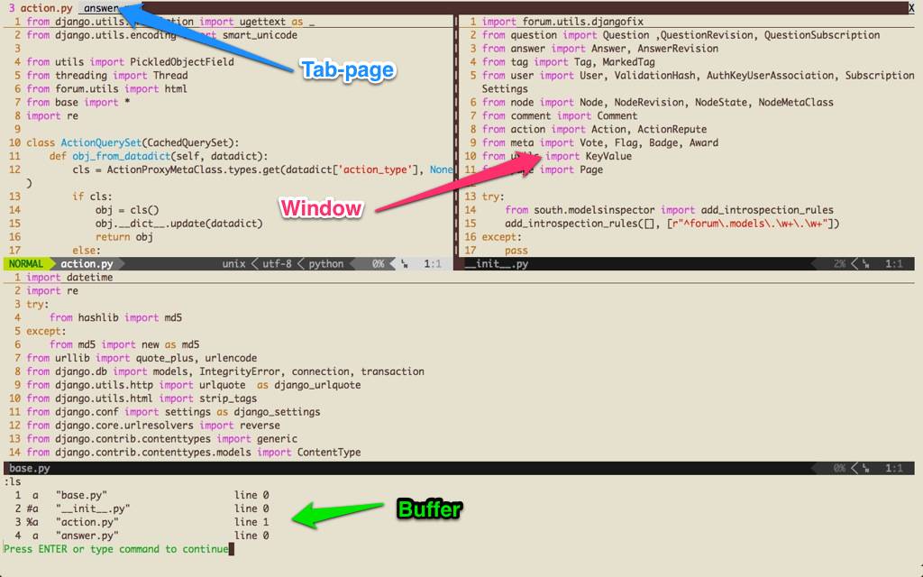Click the python filetype segment
Screen dimensions: 923x577
pyautogui.click(x=325, y=264)
